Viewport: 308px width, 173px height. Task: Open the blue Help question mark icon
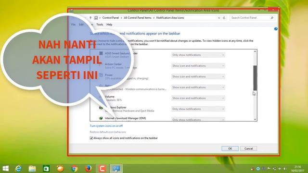pos(276,29)
